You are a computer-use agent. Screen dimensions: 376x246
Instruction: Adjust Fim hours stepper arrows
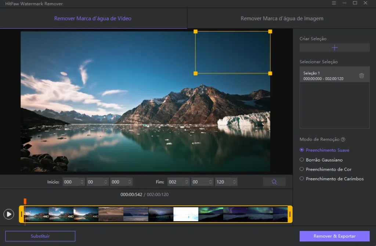tap(187, 182)
